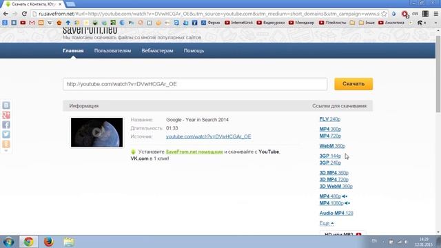441x248 pixels.
Task: Open the SaveFrom.net помощник link
Action: [194, 152]
